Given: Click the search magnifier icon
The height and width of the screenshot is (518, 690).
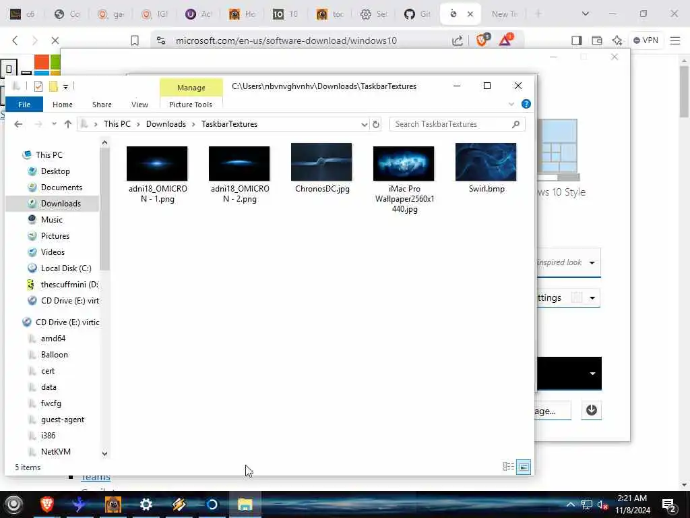Looking at the screenshot, I should point(515,124).
